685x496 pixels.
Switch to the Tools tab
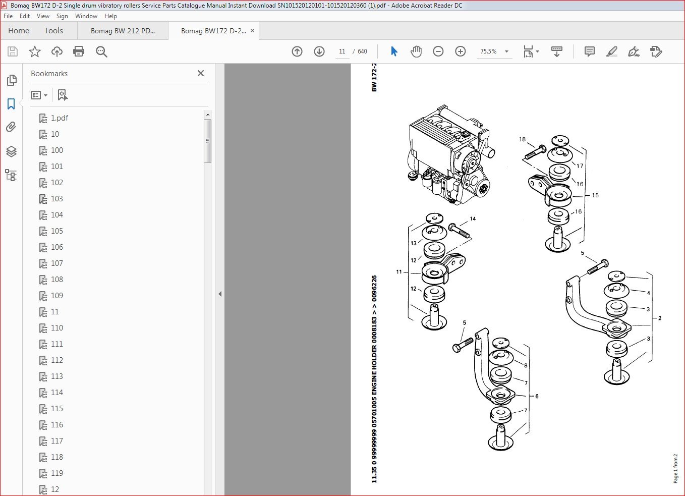click(x=53, y=31)
